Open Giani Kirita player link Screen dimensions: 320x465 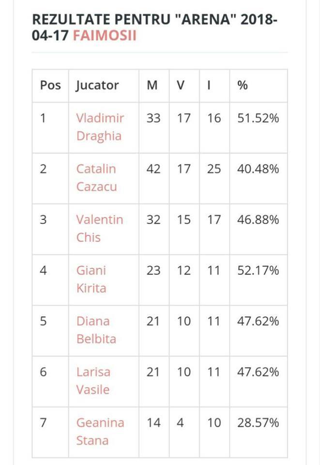click(x=91, y=279)
